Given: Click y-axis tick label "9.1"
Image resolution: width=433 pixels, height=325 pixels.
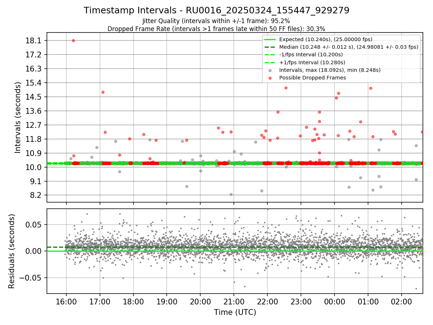Looking at the screenshot, I should [x=35, y=181].
